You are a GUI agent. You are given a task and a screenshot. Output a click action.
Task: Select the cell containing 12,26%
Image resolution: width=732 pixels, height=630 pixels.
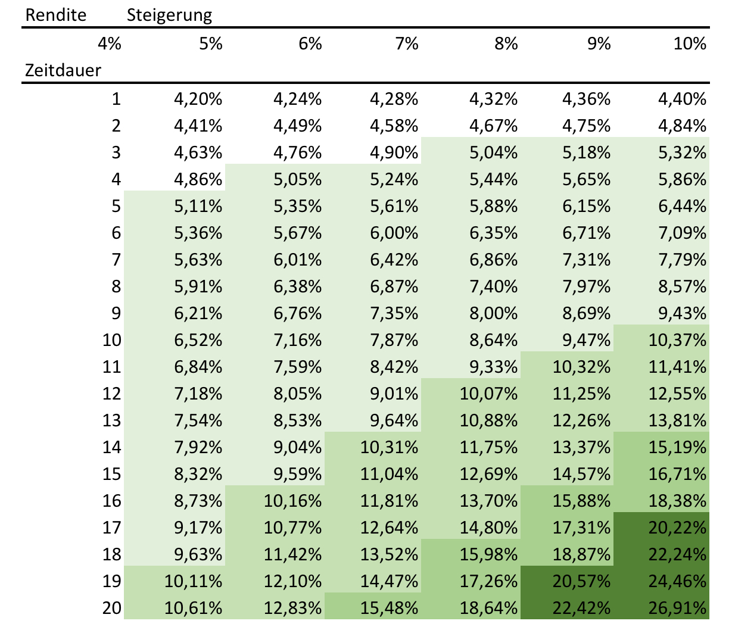click(581, 420)
